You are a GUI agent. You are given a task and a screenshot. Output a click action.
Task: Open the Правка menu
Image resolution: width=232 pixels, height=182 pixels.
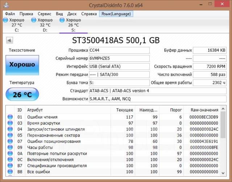click(x=26, y=14)
